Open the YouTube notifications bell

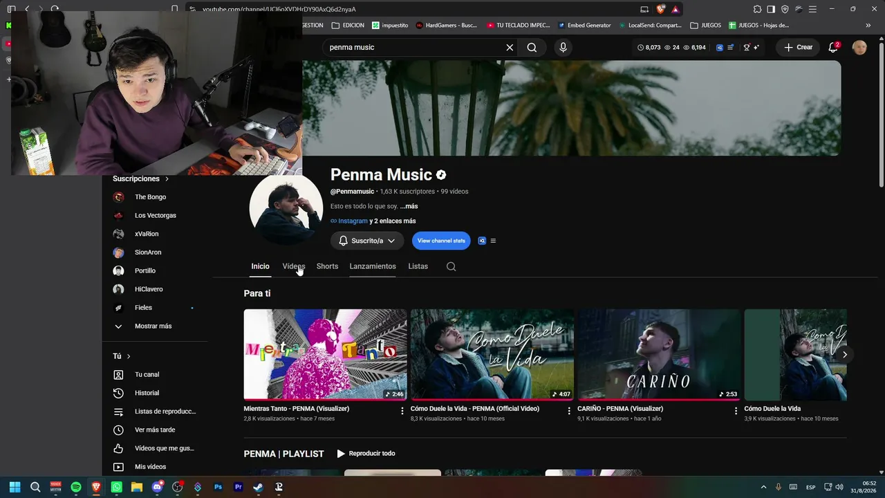pyautogui.click(x=833, y=47)
